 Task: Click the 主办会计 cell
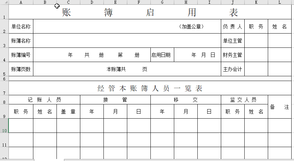(x=232, y=69)
